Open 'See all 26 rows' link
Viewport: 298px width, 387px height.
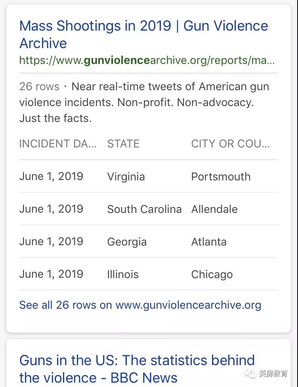(x=140, y=305)
